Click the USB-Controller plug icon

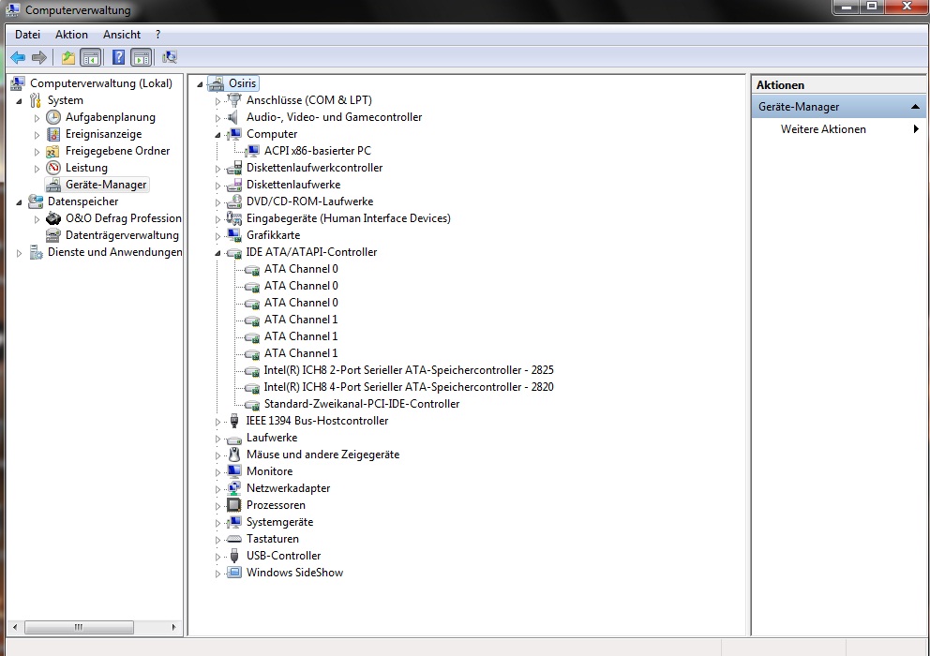pos(234,556)
